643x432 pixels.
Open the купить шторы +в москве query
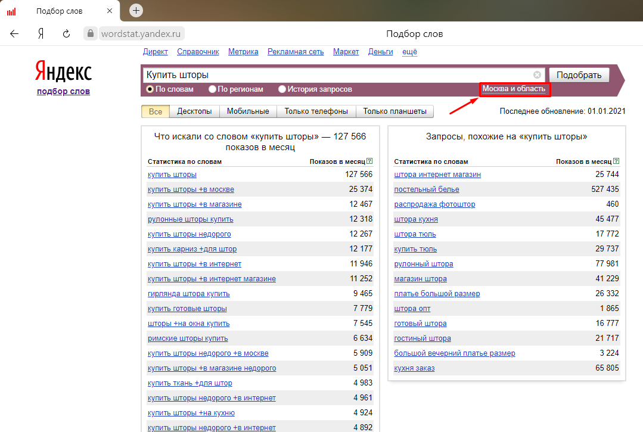(191, 189)
